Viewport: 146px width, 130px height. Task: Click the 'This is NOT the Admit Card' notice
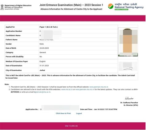click(70, 77)
